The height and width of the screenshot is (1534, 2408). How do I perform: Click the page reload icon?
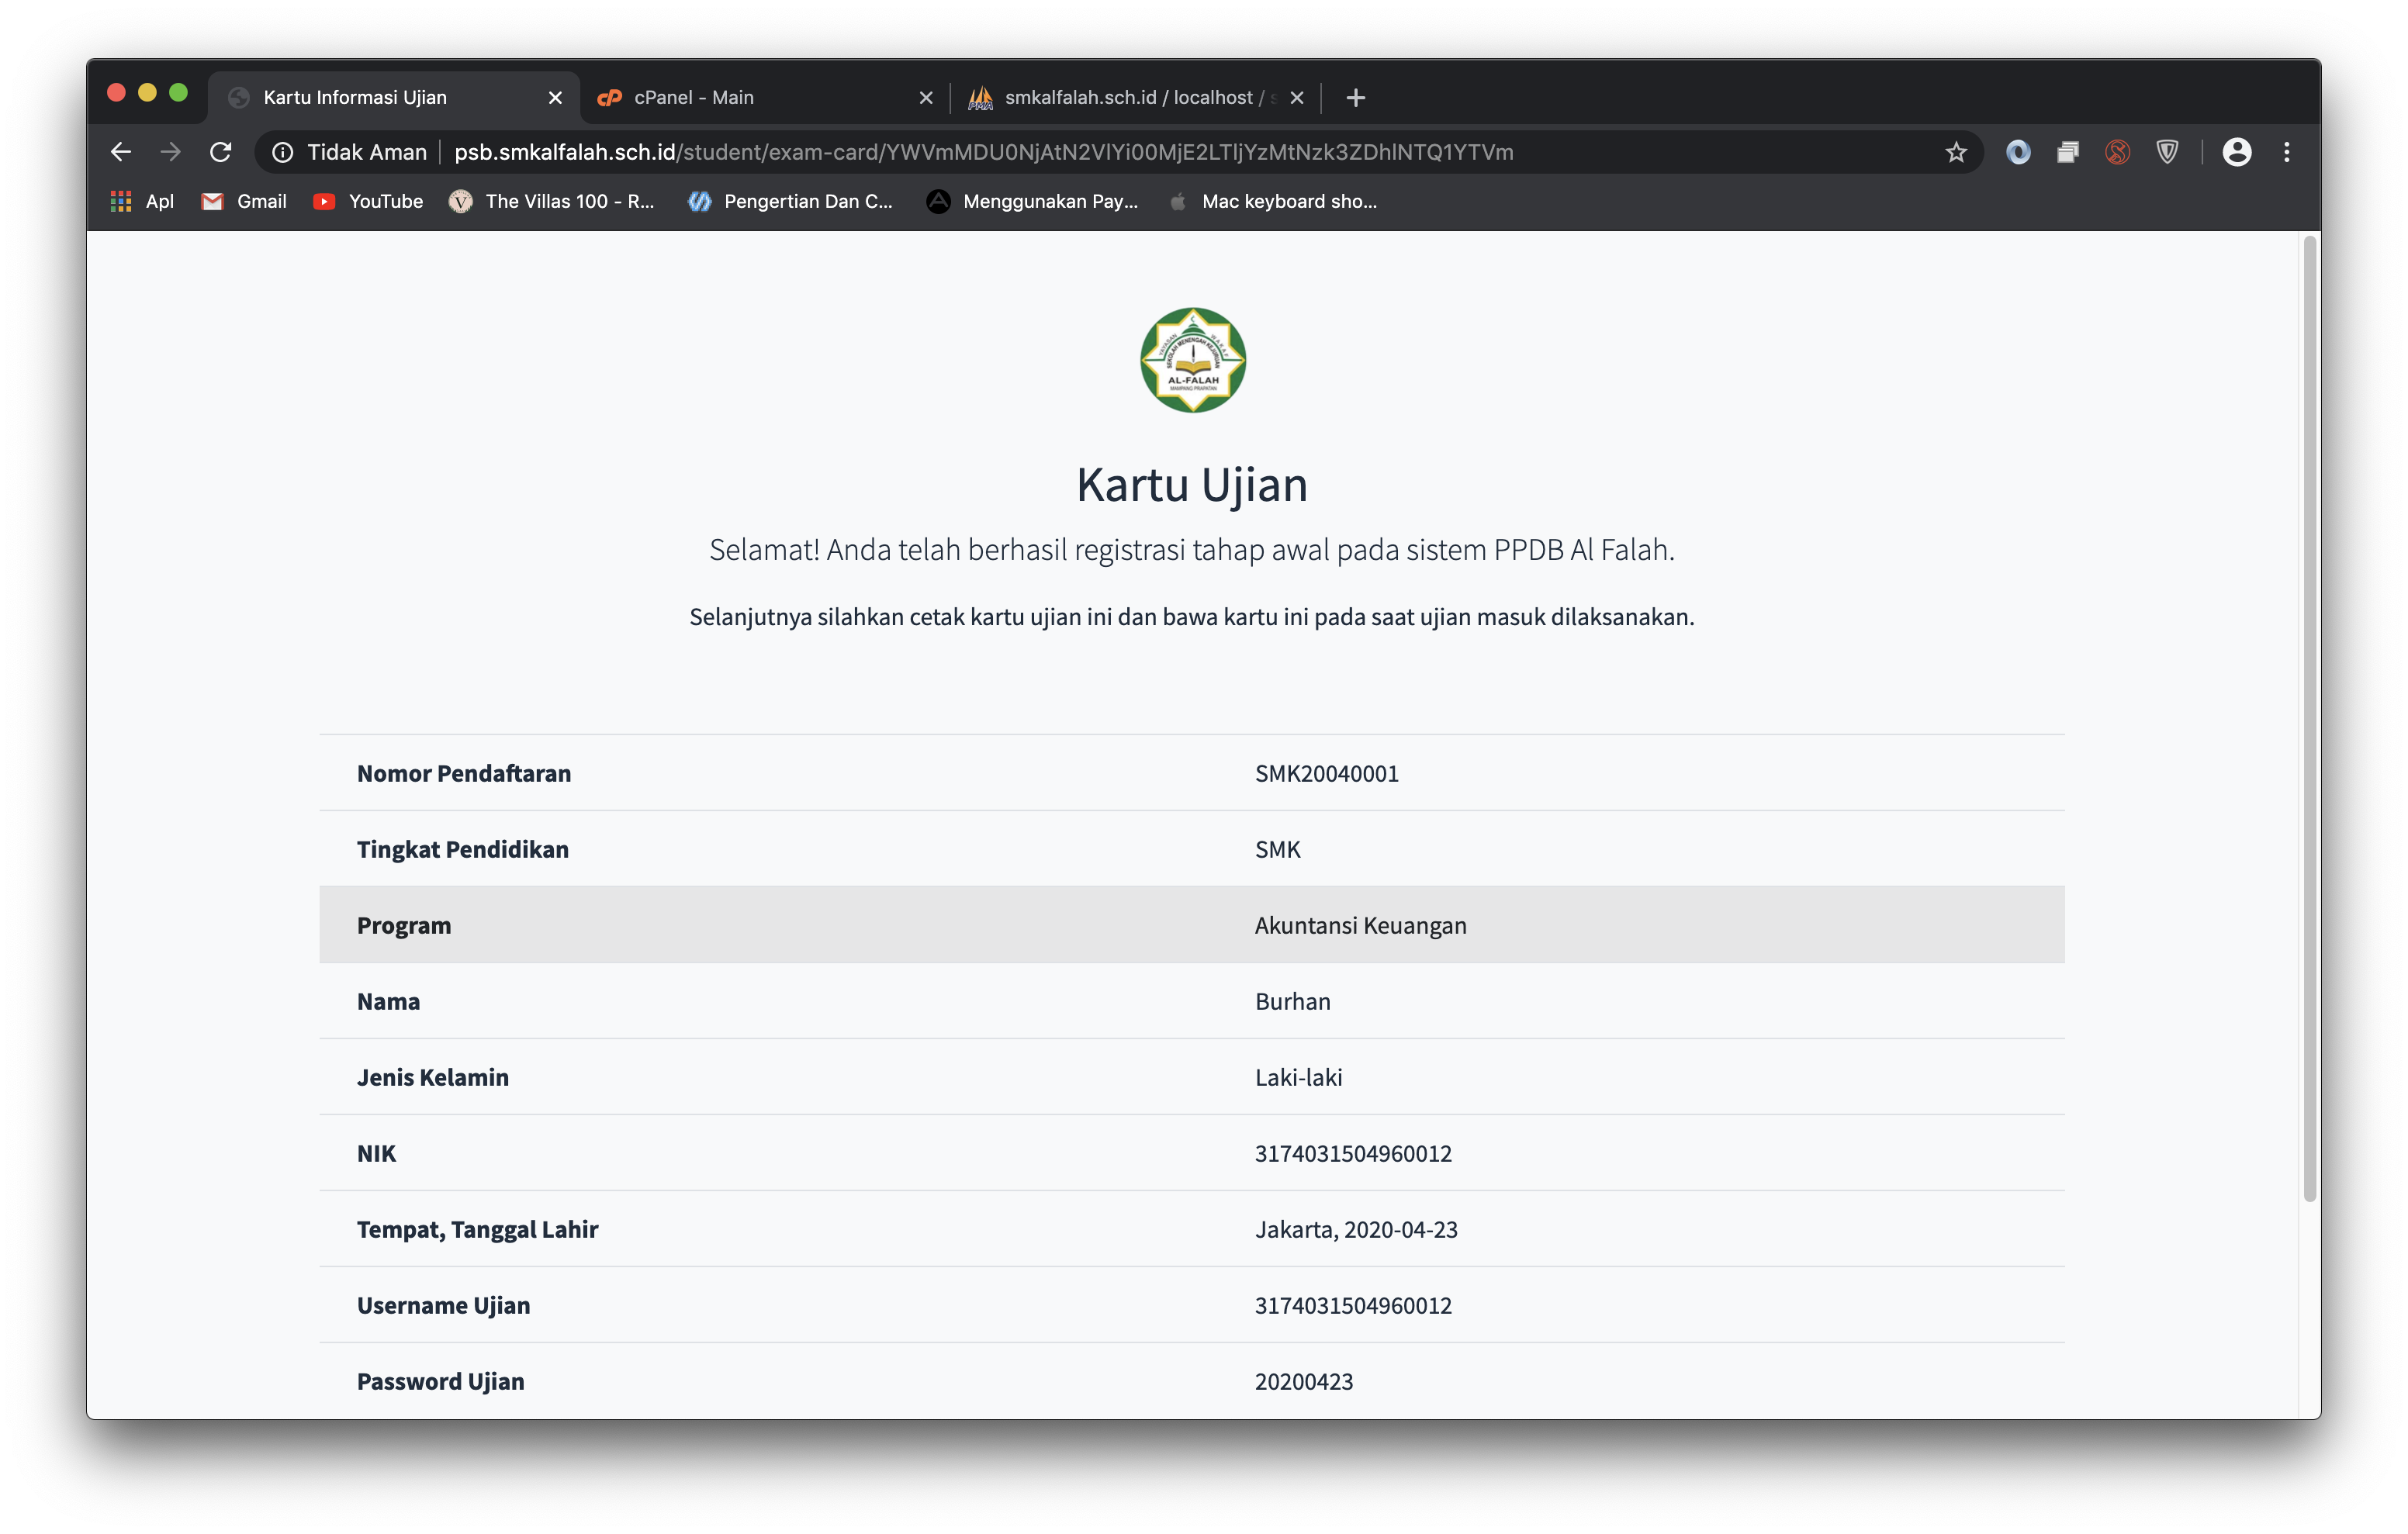220,152
